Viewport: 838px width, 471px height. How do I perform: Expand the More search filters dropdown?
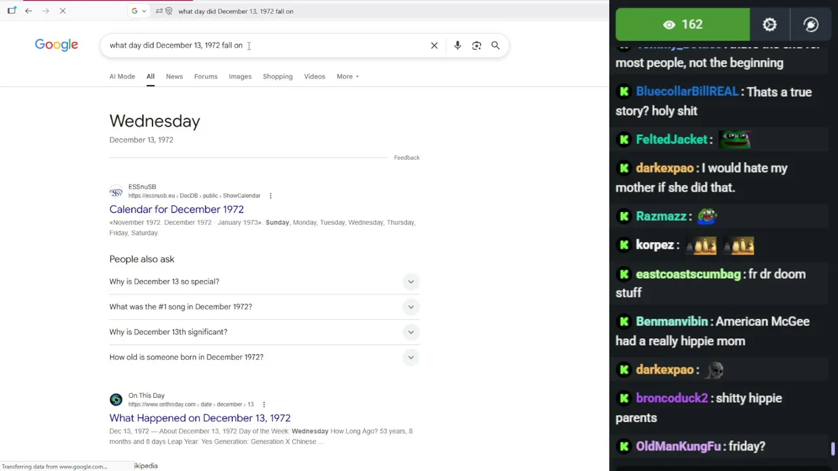point(348,77)
